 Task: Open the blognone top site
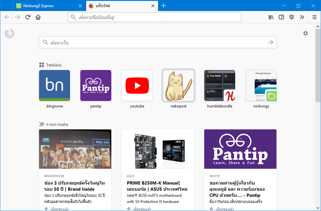click(x=55, y=85)
